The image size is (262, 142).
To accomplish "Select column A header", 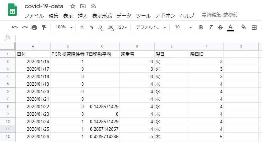I will pos(33,46).
